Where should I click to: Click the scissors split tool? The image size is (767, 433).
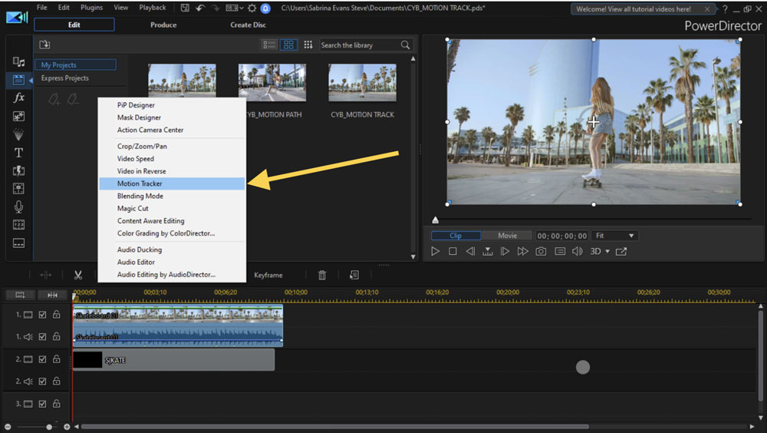click(78, 275)
